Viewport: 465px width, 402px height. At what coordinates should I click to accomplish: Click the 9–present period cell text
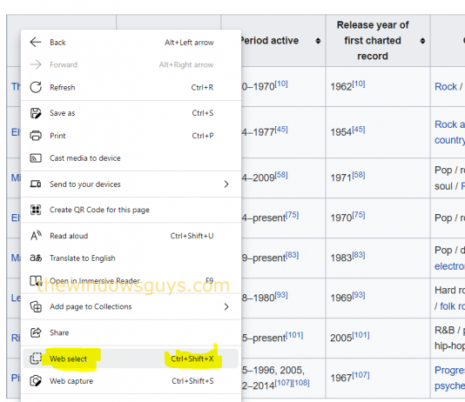[264, 258]
